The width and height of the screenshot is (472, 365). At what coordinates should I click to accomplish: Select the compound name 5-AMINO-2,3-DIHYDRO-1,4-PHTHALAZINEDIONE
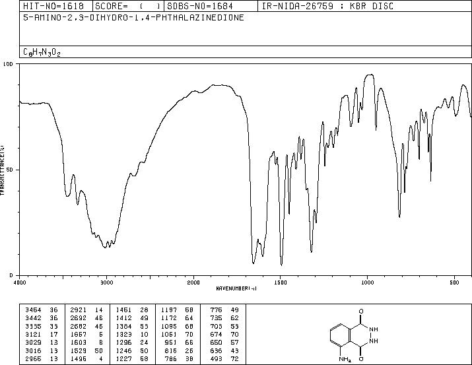point(133,17)
